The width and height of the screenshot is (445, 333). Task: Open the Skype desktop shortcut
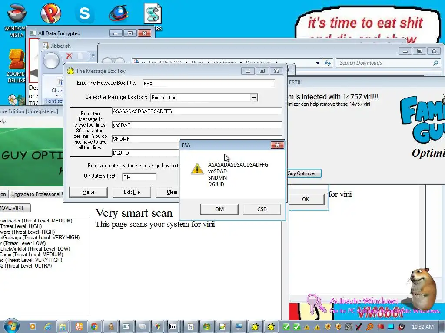pos(84,14)
